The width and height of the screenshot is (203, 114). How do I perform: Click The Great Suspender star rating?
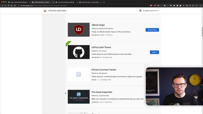(x=95, y=102)
